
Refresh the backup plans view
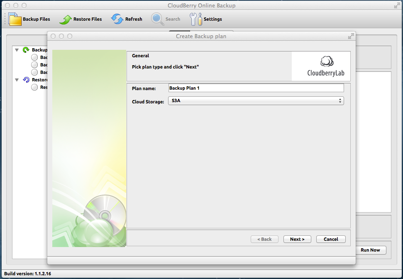pos(127,19)
